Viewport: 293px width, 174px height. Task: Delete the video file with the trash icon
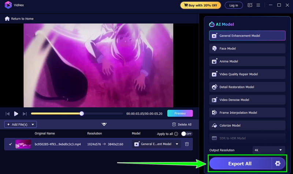click(x=187, y=144)
